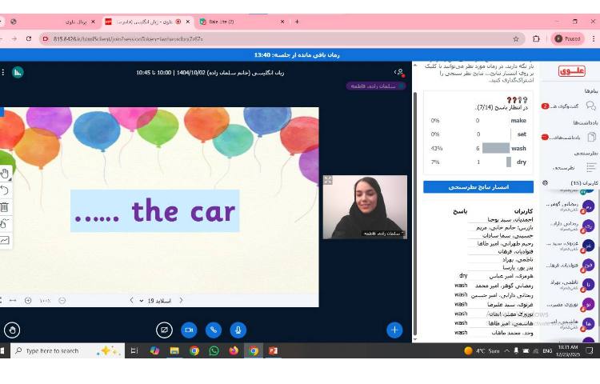The width and height of the screenshot is (600, 384).
Task: Open users list settings gear
Action: tap(546, 183)
